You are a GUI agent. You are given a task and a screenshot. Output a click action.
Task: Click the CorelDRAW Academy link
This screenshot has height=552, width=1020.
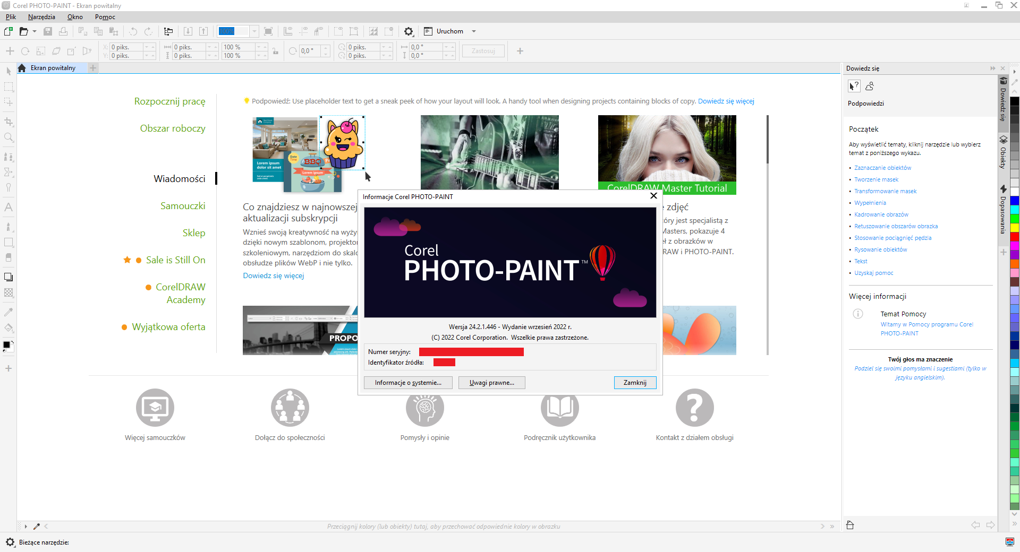(x=181, y=294)
